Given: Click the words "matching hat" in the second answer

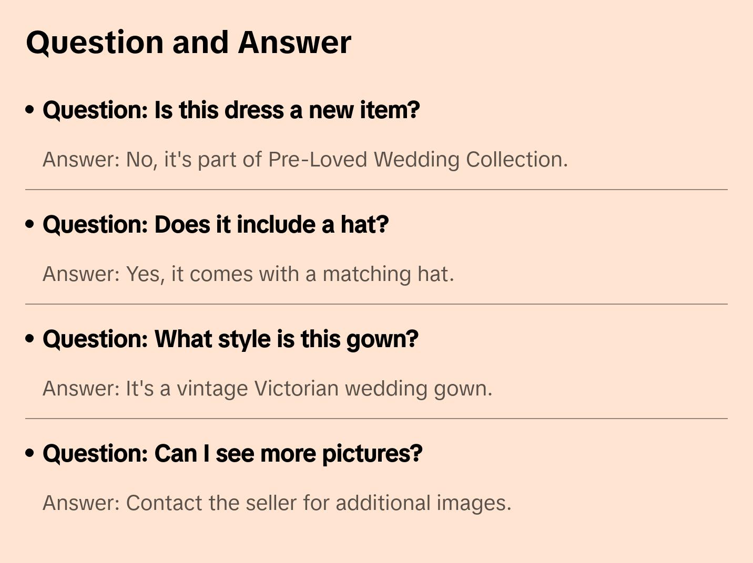Looking at the screenshot, I should [388, 274].
